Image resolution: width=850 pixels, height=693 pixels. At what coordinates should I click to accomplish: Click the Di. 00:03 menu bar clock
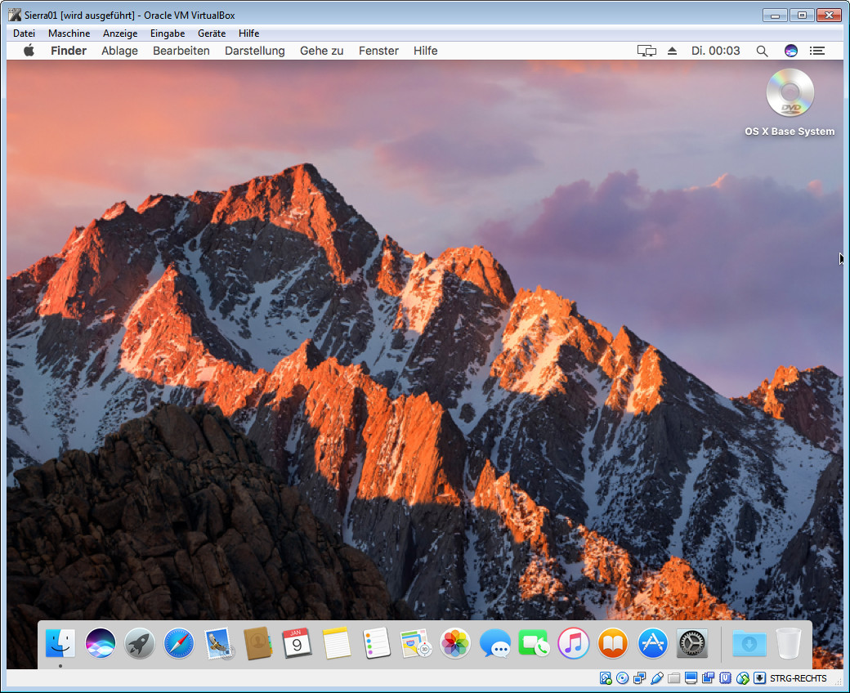[x=715, y=51]
